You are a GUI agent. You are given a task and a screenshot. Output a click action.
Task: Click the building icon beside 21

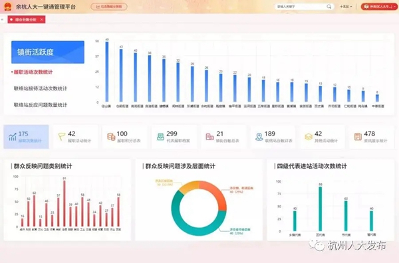coord(209,137)
